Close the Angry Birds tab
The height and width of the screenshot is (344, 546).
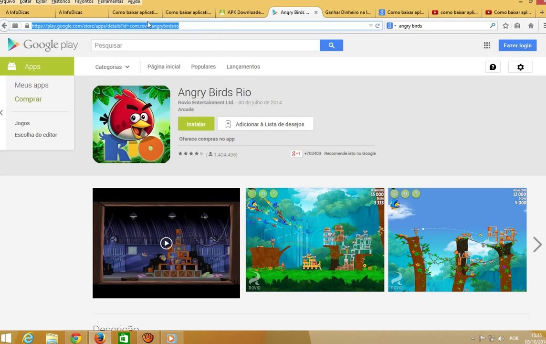(x=316, y=12)
